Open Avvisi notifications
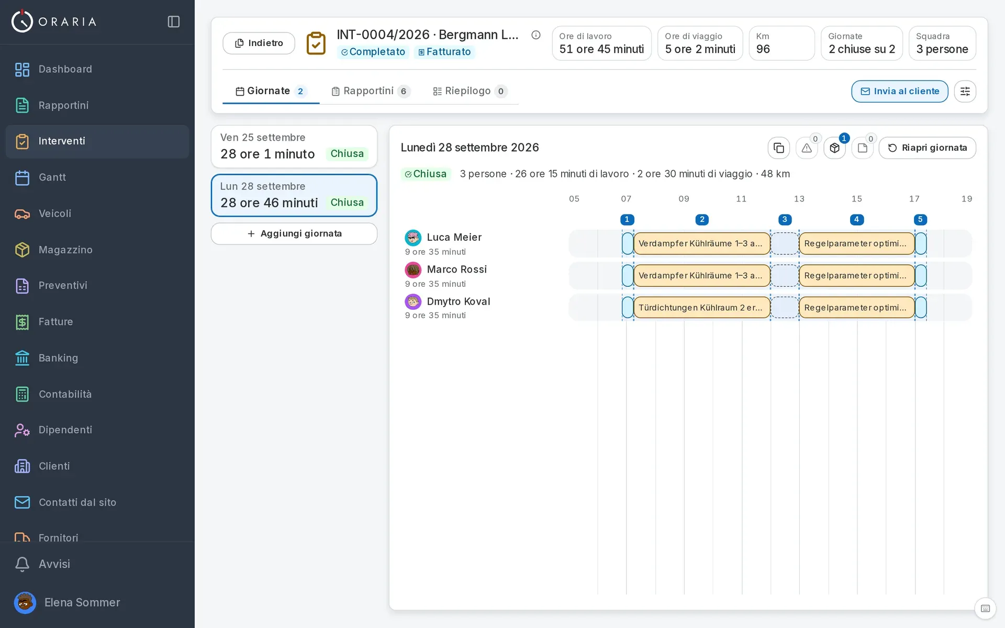Image resolution: width=1005 pixels, height=628 pixels. tap(97, 564)
